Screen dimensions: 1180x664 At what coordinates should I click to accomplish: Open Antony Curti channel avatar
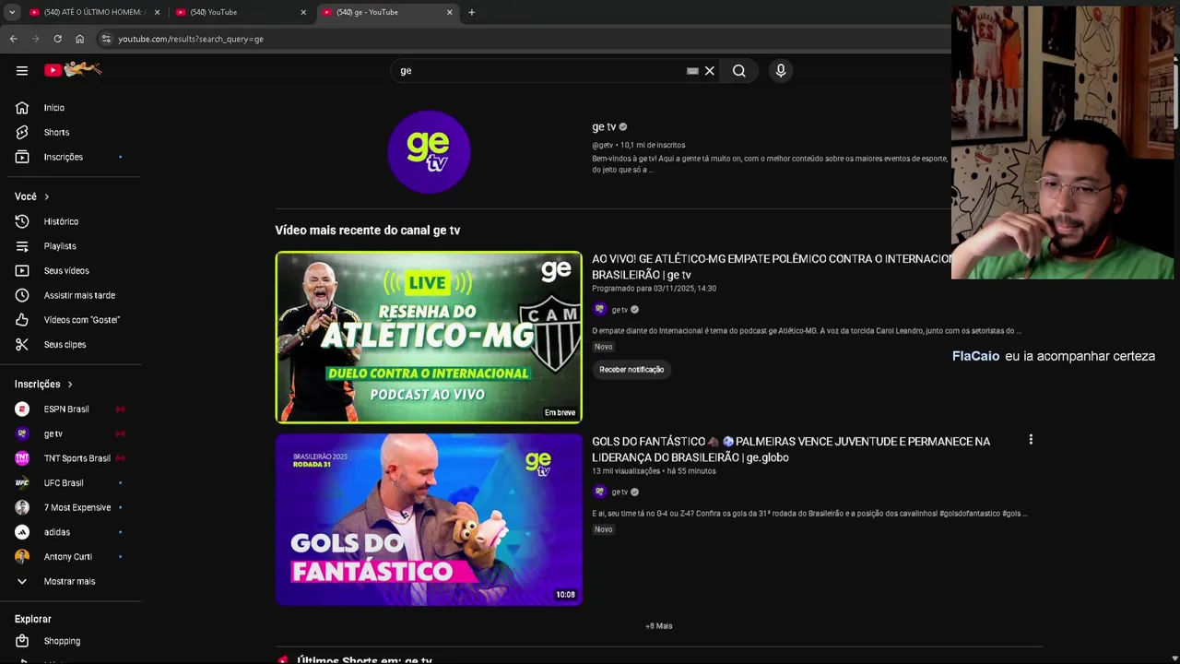pyautogui.click(x=22, y=556)
